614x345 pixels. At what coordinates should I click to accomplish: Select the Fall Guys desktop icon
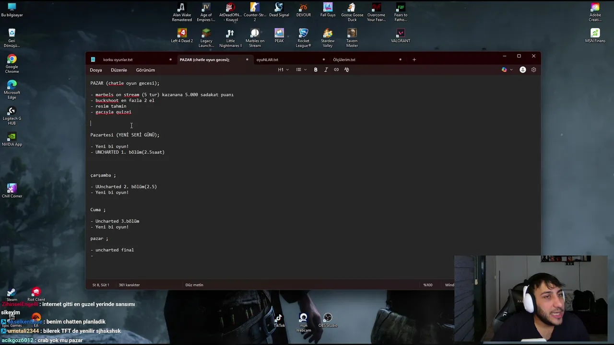(328, 11)
